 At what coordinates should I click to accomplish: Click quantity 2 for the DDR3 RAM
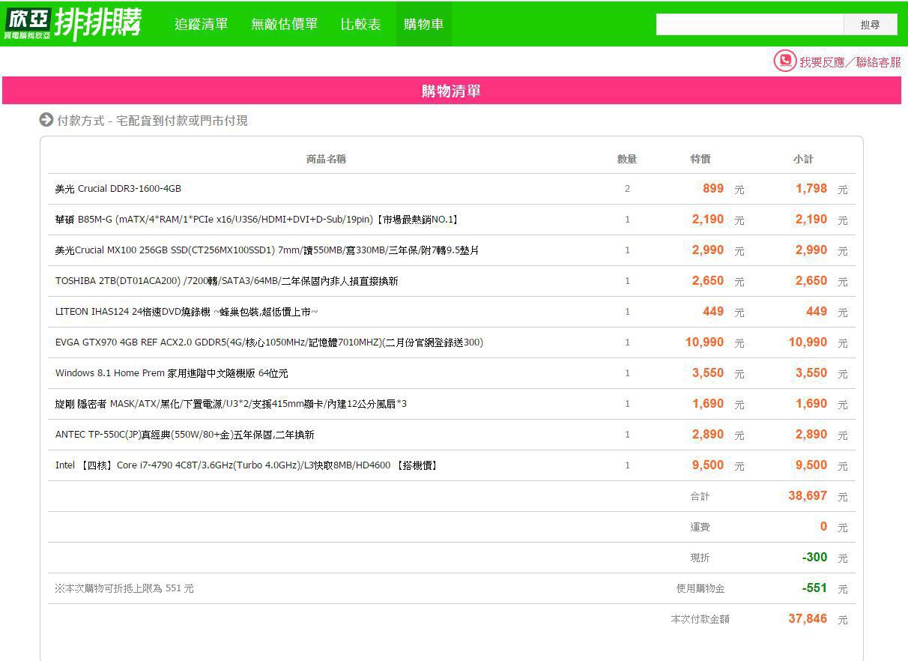(x=627, y=189)
